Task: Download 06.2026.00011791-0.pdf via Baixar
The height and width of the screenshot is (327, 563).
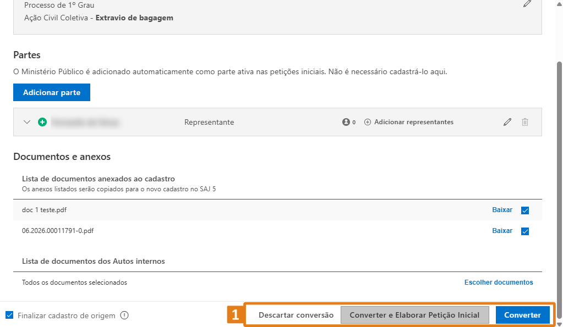Action: pyautogui.click(x=502, y=231)
